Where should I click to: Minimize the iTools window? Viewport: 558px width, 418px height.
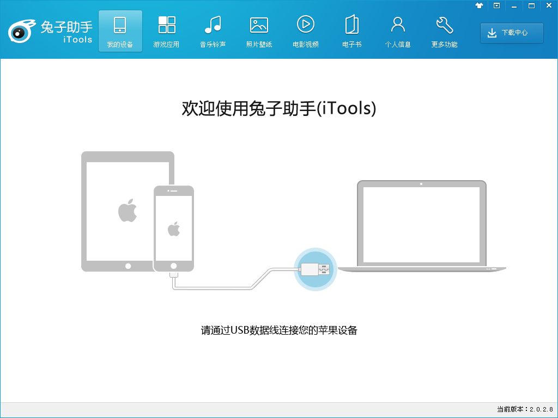514,5
